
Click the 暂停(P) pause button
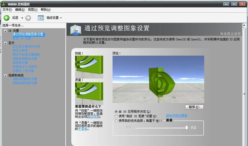point(194,107)
